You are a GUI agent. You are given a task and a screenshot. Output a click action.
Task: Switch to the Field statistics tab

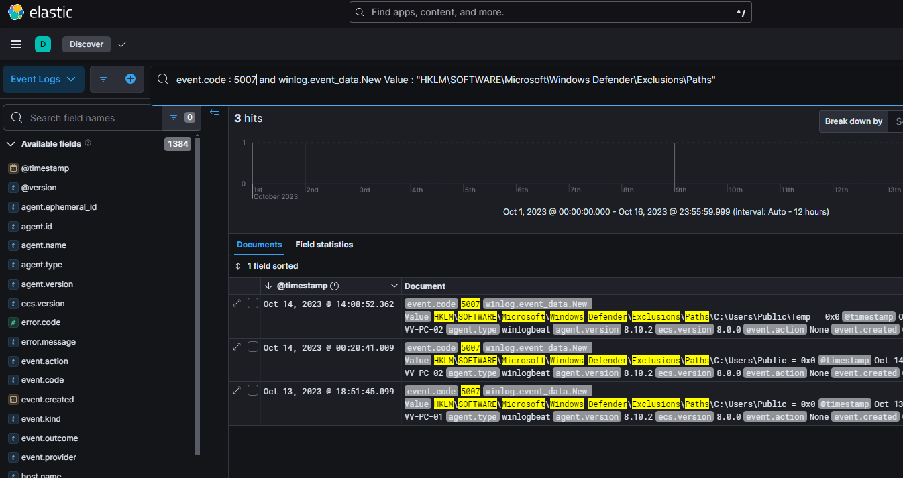click(324, 245)
